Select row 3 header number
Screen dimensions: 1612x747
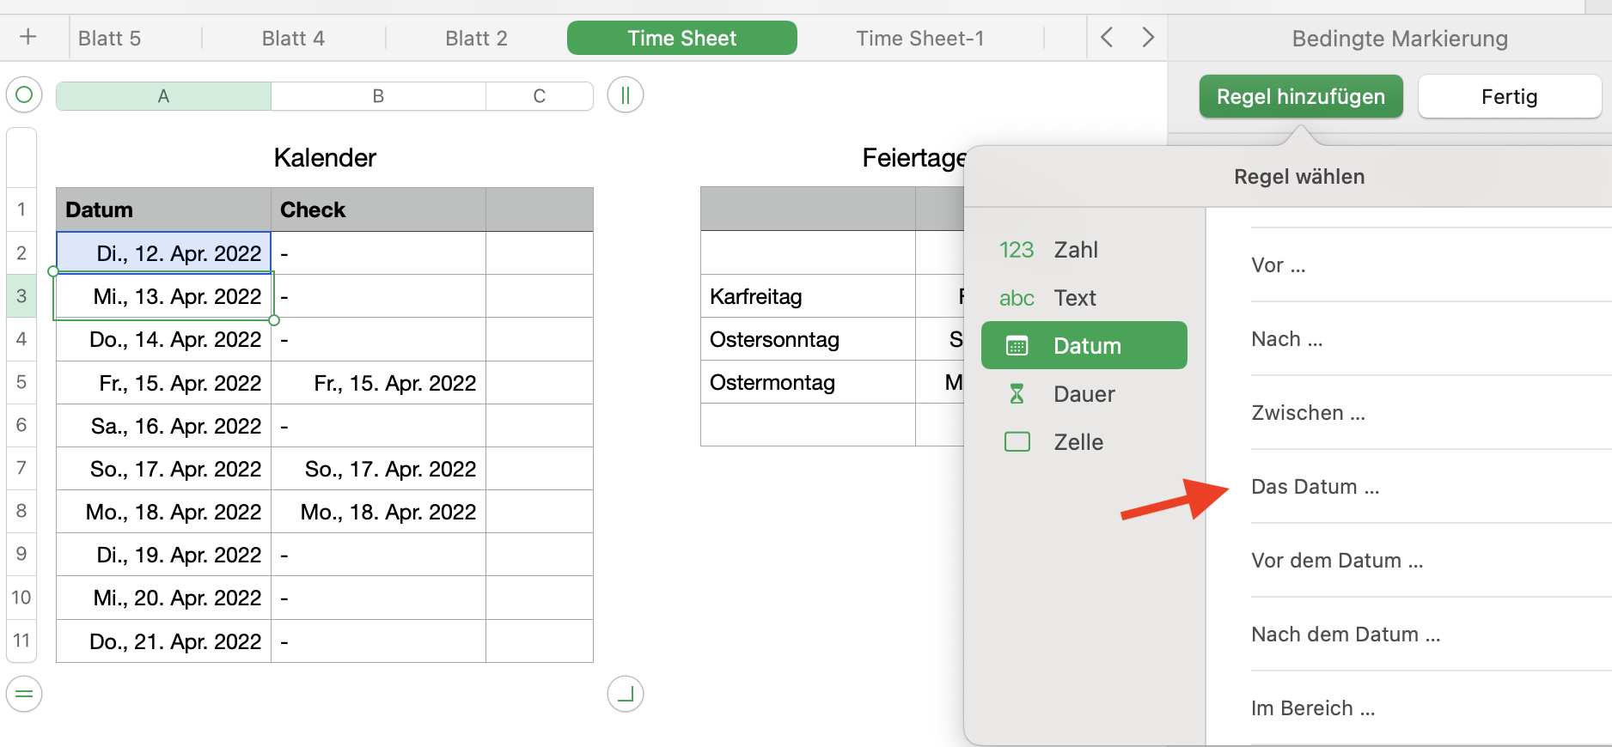click(21, 296)
